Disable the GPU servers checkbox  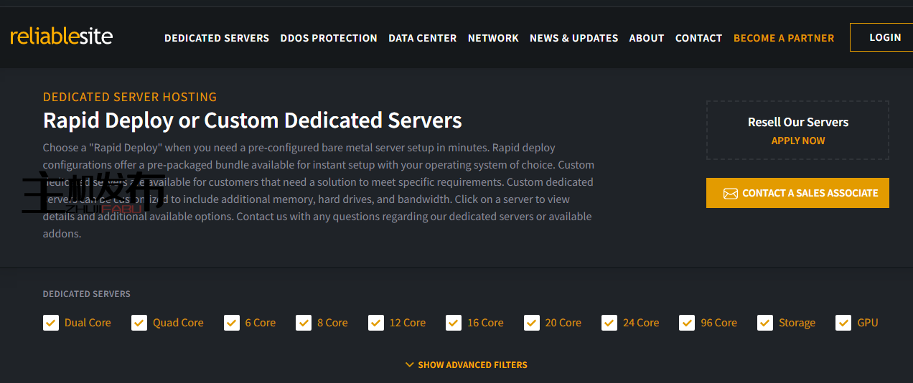point(843,323)
